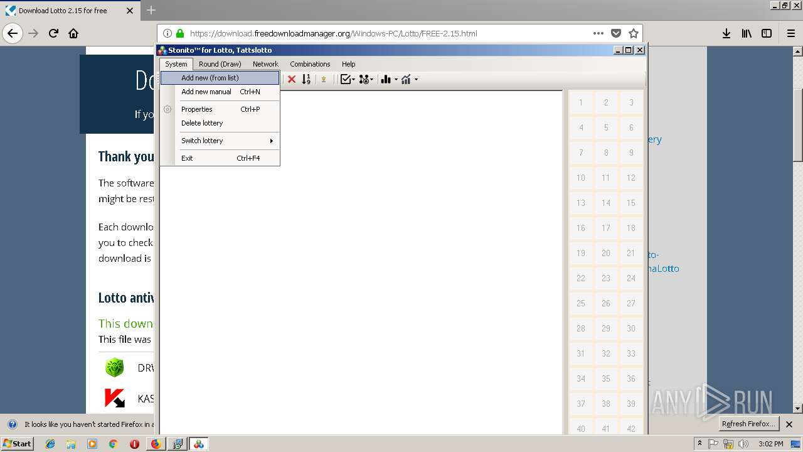Click the red X delete icon in Stonito toolbar
803x452 pixels.
pyautogui.click(x=292, y=79)
